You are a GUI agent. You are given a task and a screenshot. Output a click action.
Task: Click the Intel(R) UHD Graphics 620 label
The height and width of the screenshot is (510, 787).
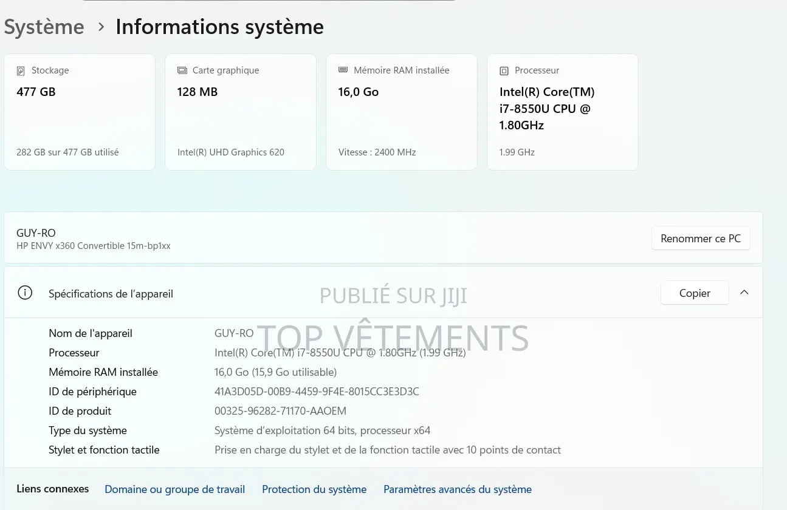point(231,152)
